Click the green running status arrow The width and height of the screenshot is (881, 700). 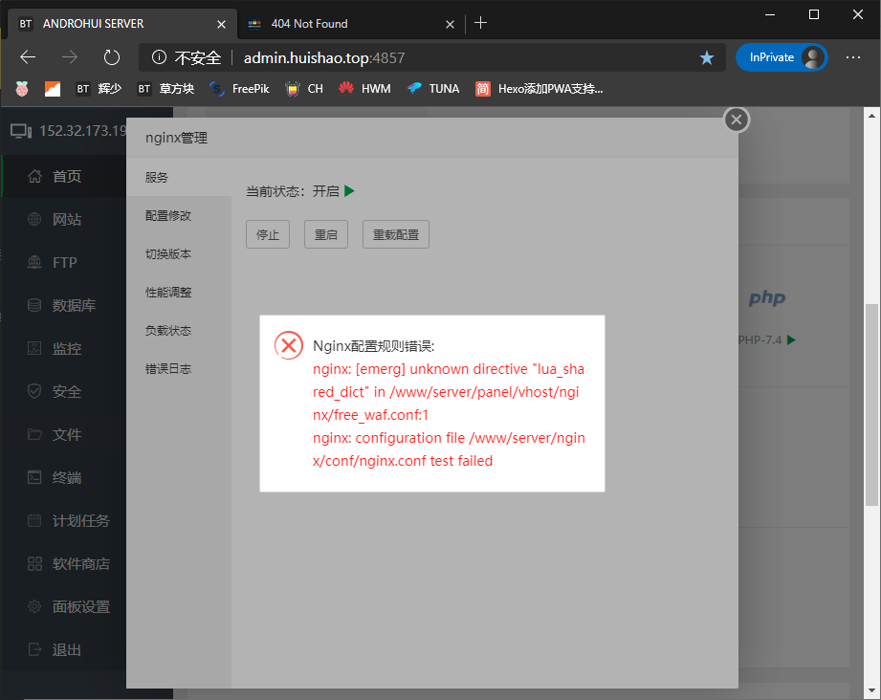[349, 191]
